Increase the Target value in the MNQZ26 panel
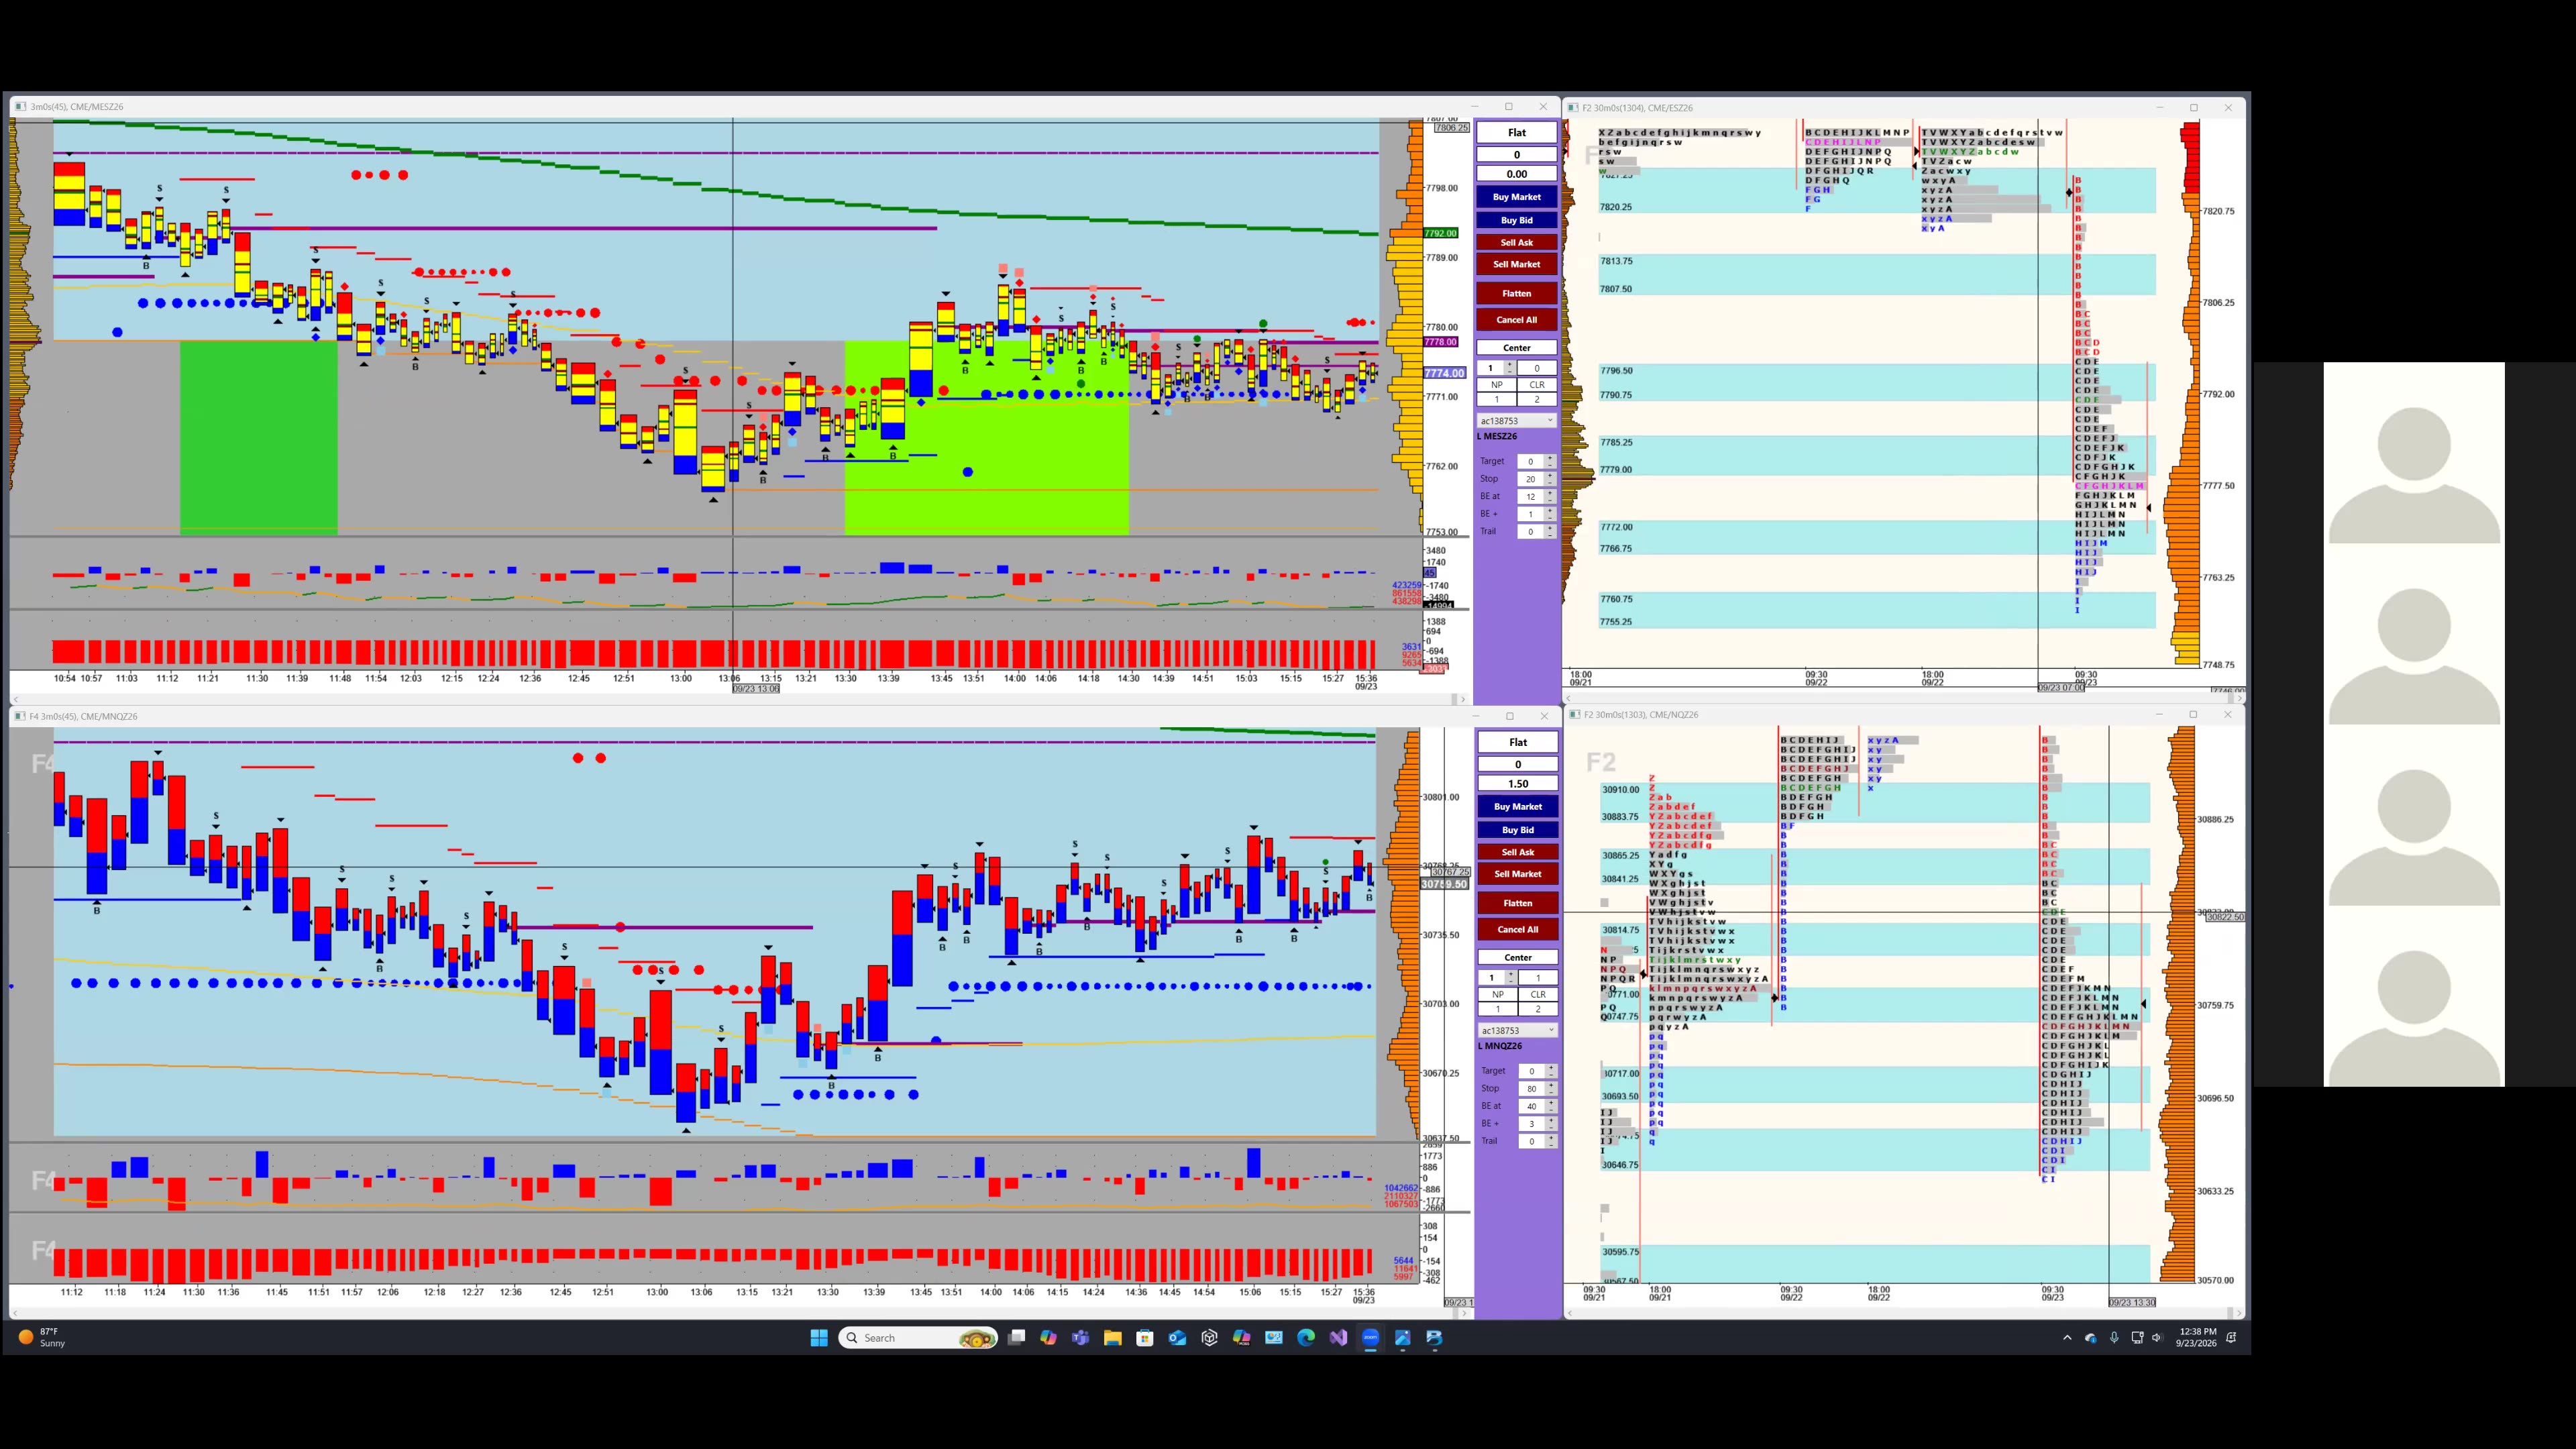The image size is (2576, 1449). click(x=1551, y=1068)
